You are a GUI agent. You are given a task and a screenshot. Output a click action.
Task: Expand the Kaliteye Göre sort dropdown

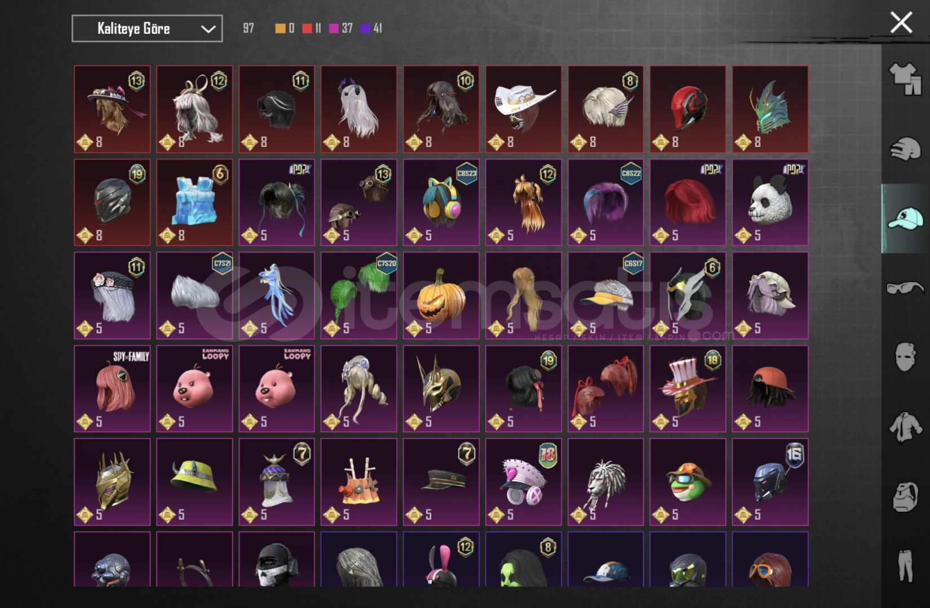click(x=147, y=29)
